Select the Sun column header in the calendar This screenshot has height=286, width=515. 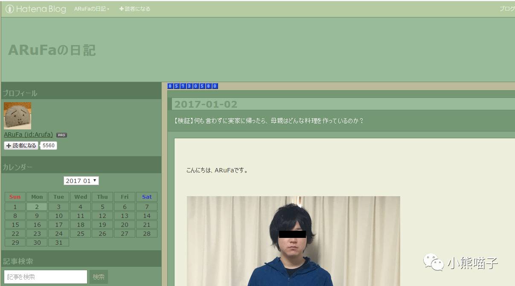click(x=15, y=197)
